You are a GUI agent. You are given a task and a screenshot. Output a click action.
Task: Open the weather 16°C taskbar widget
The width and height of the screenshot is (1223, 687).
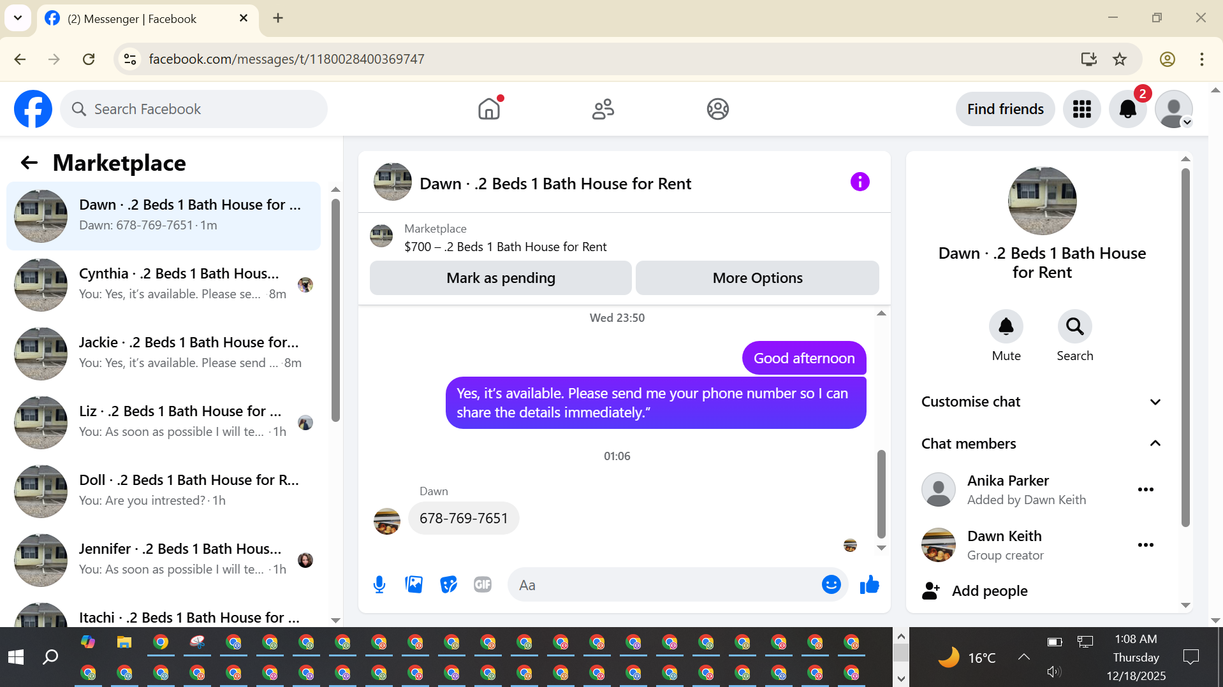pos(966,657)
